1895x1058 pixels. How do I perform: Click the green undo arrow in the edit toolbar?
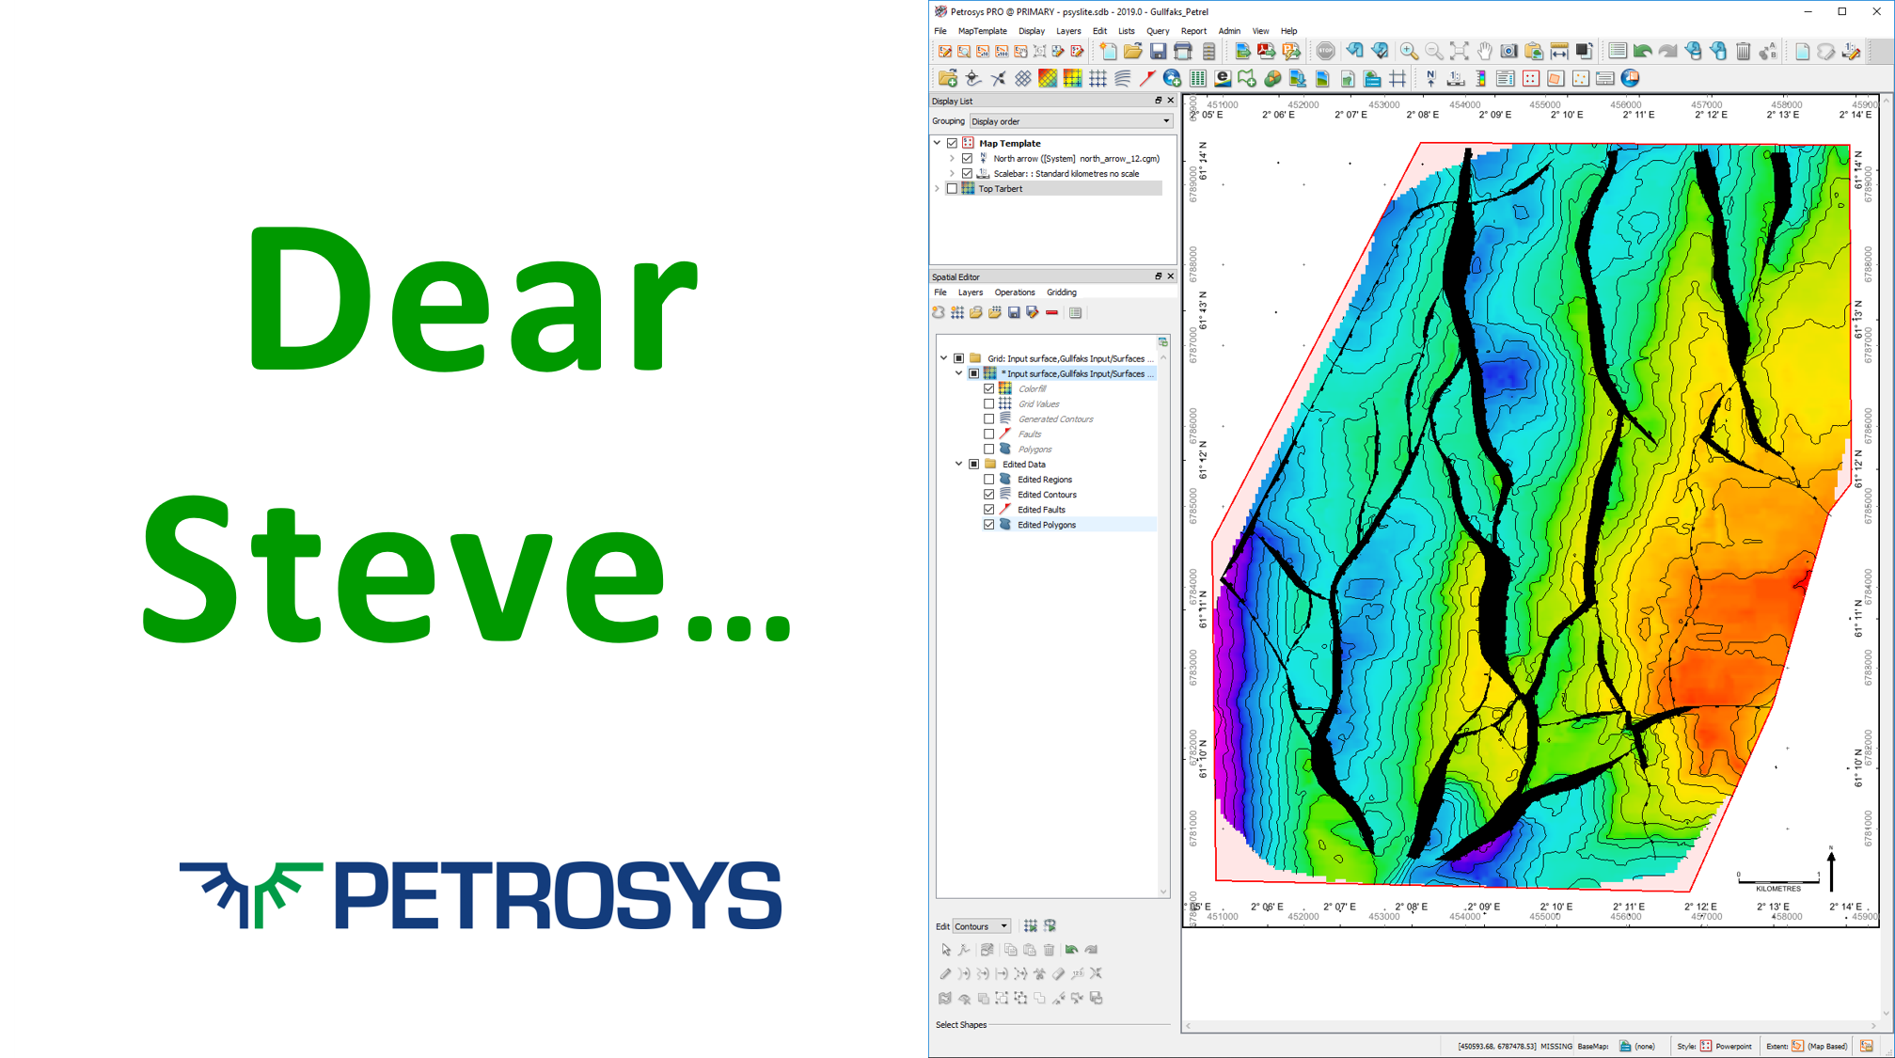1071,950
